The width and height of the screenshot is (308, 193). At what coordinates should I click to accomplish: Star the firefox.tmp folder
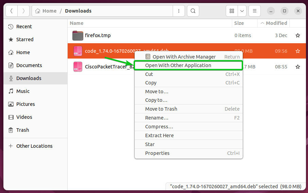298,35
